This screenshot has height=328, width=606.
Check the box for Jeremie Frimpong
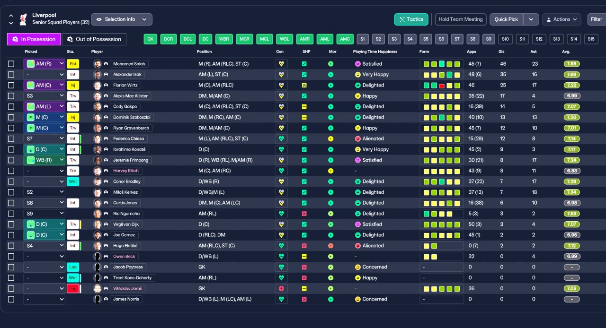point(11,160)
